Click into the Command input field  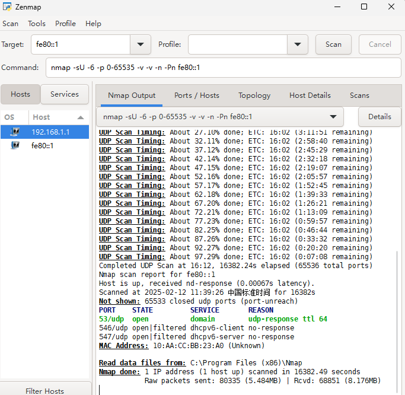pos(223,68)
